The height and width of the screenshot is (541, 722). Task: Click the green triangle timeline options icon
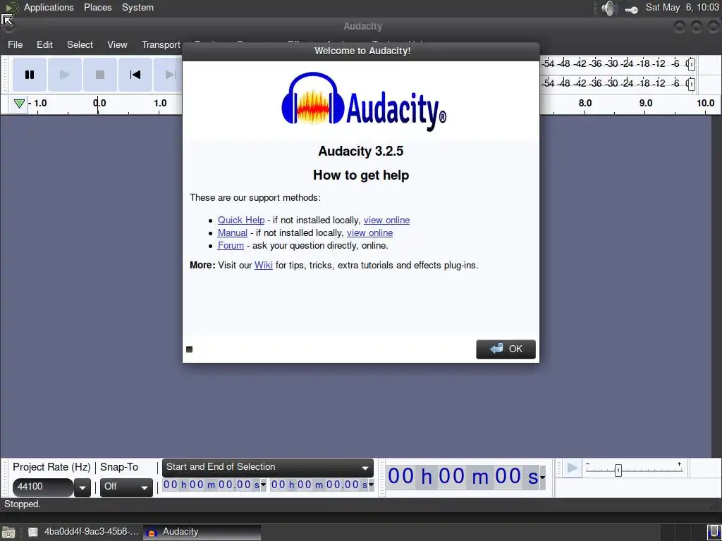(x=19, y=104)
